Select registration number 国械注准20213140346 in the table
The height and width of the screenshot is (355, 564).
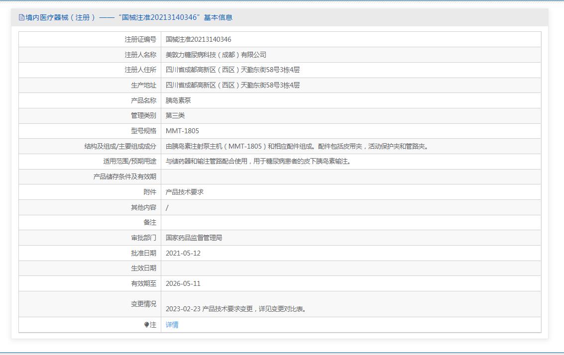coord(198,39)
